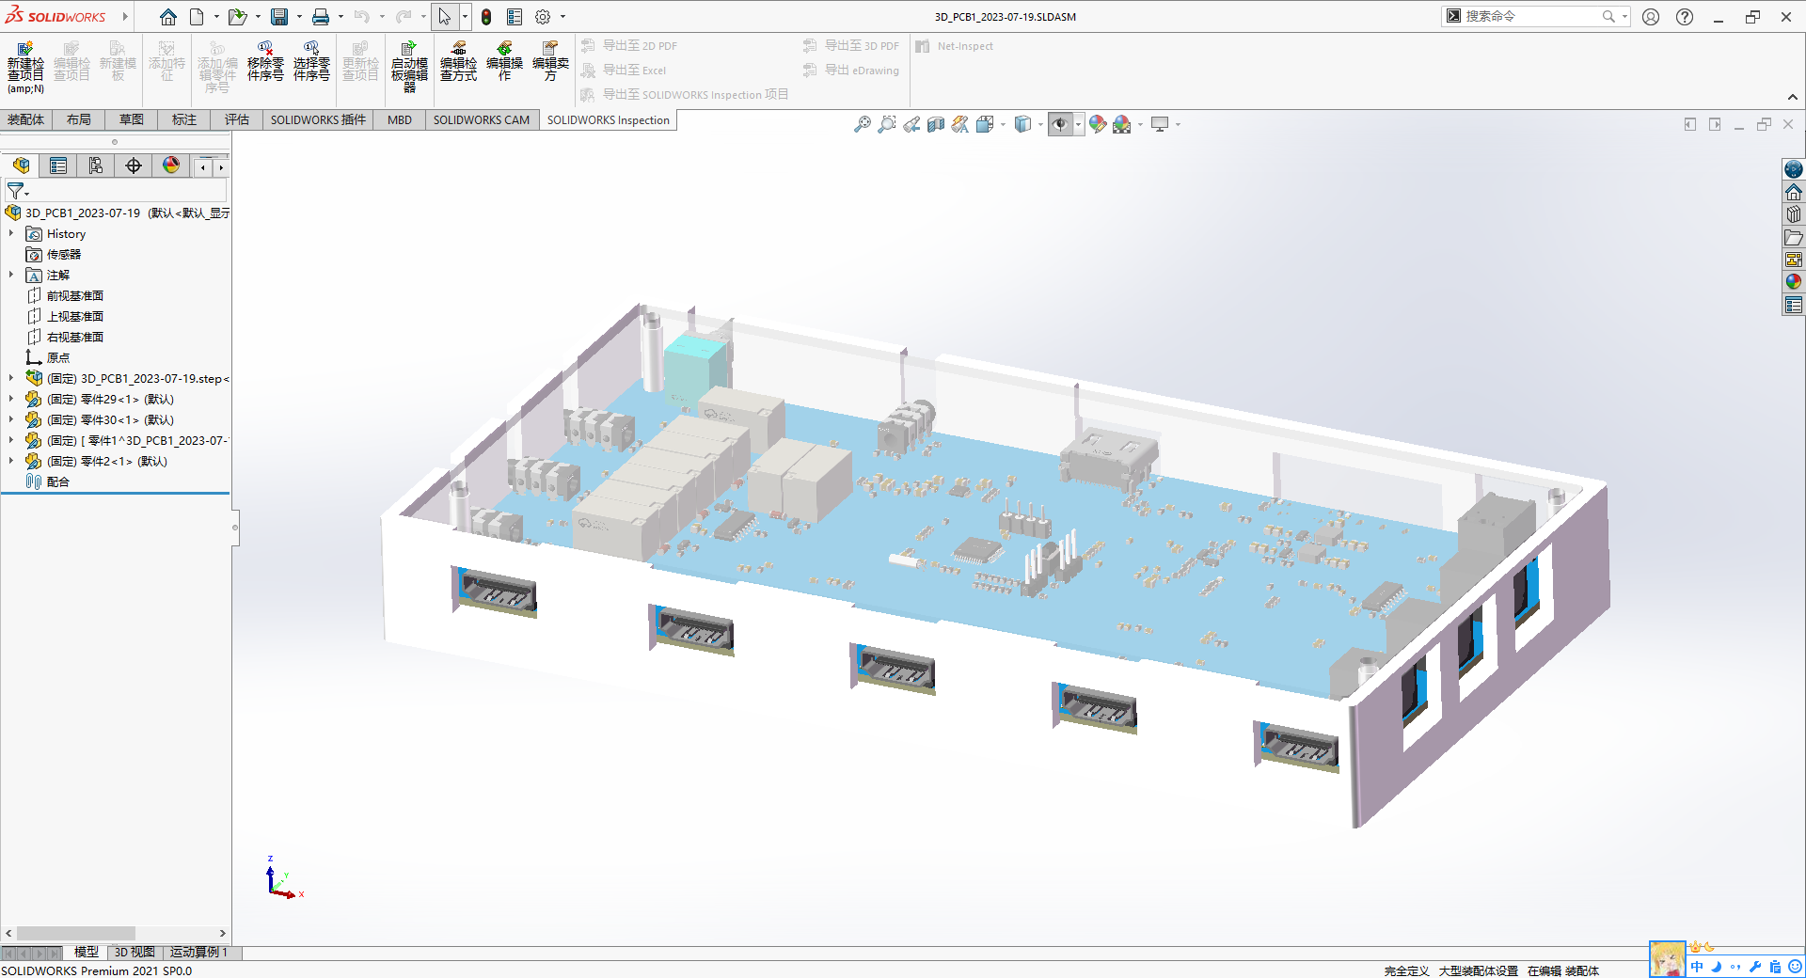Open the SOLIDWORKS CAM tab
Viewport: 1806px width, 978px height.
[482, 119]
